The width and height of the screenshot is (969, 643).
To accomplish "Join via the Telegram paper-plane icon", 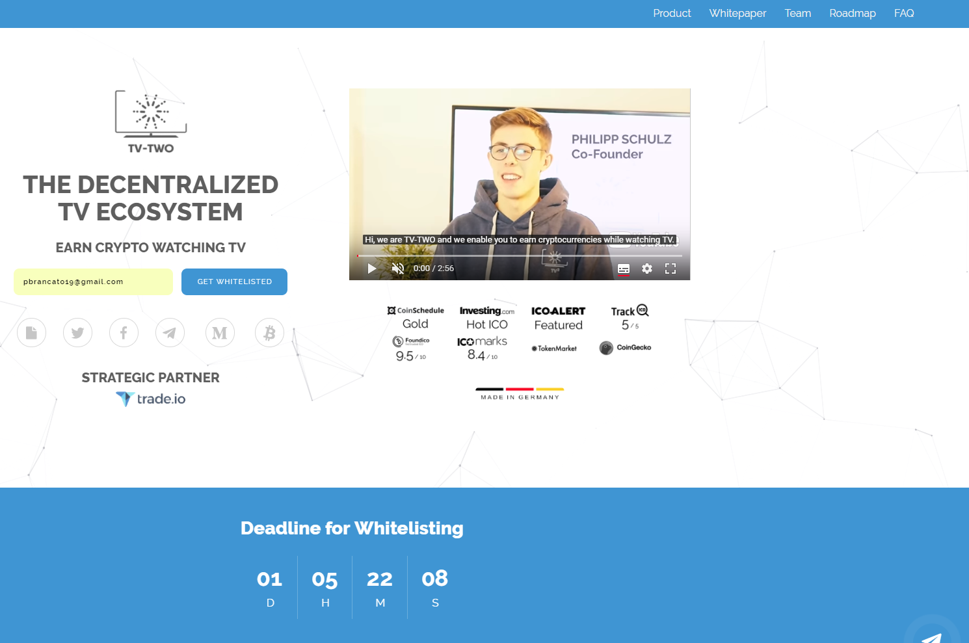I will click(170, 333).
